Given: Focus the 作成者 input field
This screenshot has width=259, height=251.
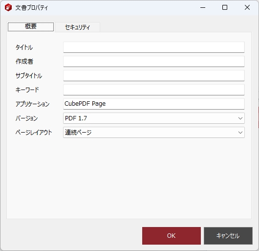Looking at the screenshot, I should point(154,62).
